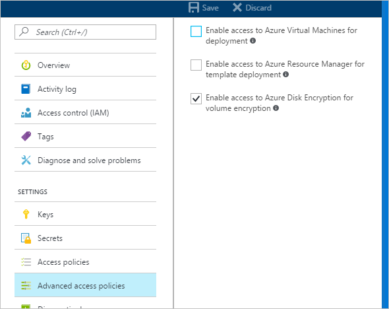Uncheck Azure Disk Encryption volume encryption box
This screenshot has width=389, height=309.
196,98
